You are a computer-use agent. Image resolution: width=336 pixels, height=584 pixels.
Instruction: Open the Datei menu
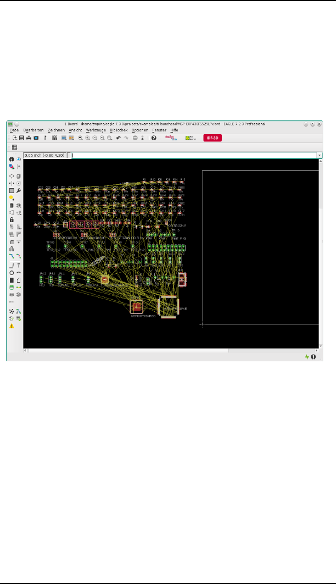[x=14, y=130]
